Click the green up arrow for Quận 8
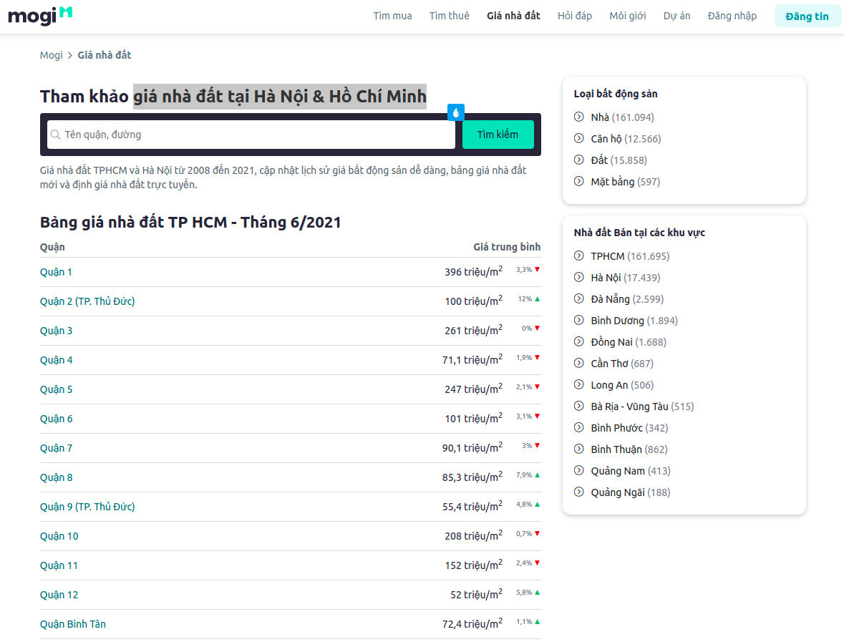The image size is (844, 642). [537, 475]
